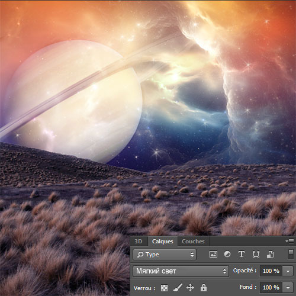This screenshot has height=296, width=296.
Task: Expand the Fond slider arrow
Action: pyautogui.click(x=288, y=288)
